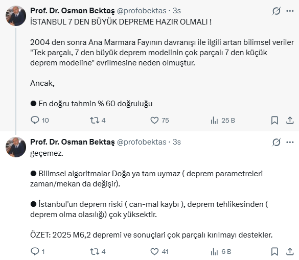Like the first tweet with 75 likes
Viewport: 299px width, 260px height.
tap(159, 120)
